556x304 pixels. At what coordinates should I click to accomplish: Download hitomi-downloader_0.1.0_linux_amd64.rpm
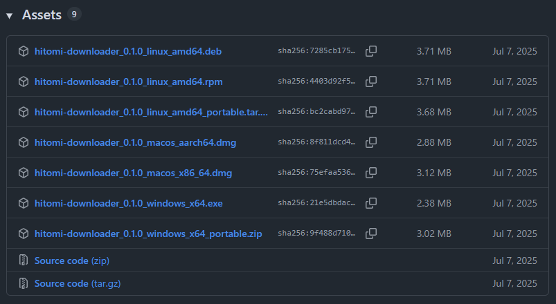[129, 82]
